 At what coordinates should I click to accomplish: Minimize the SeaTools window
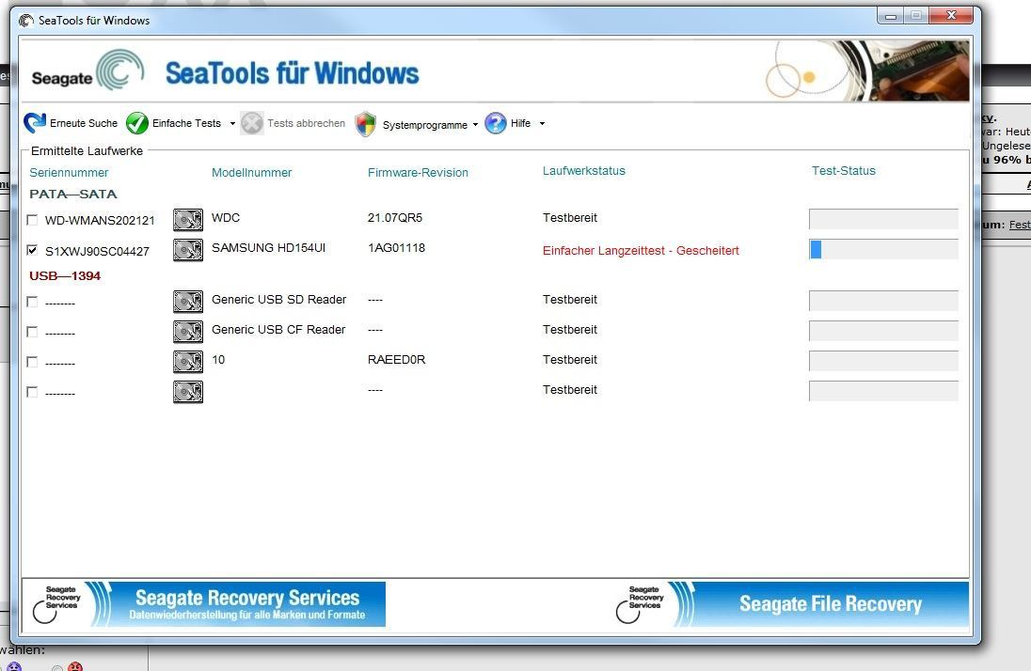click(x=890, y=15)
